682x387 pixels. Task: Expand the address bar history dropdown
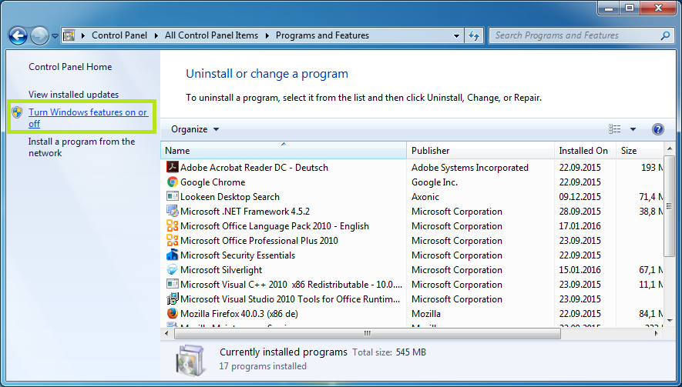coord(456,36)
